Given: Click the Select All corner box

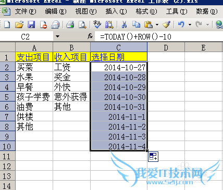Looking at the screenshot, I should [8, 47].
